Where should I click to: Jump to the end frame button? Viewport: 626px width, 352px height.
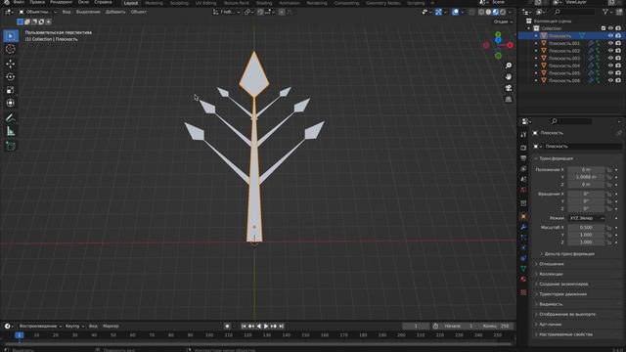(282, 326)
